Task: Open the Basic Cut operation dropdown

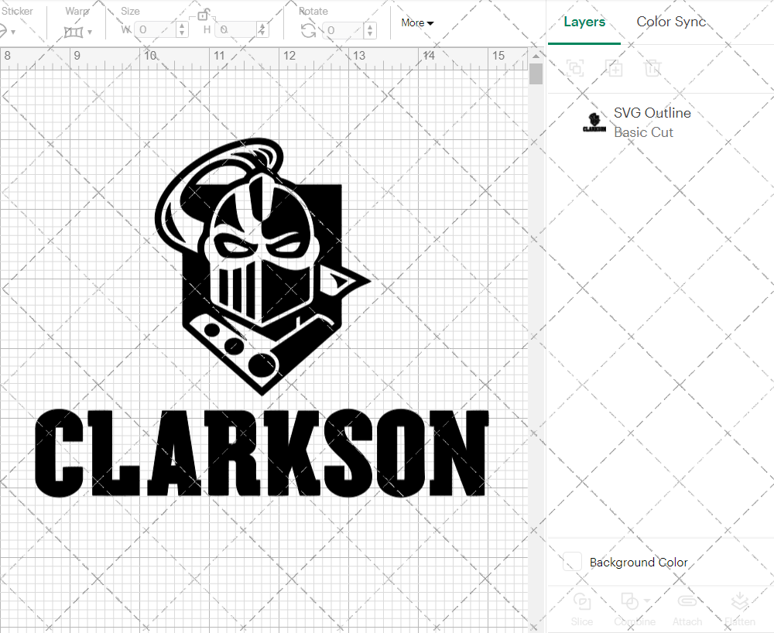Action: tap(644, 132)
